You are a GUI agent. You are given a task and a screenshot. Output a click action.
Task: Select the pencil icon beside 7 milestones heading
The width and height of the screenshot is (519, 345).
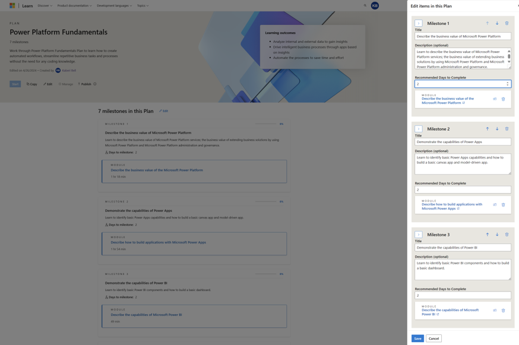[161, 110]
